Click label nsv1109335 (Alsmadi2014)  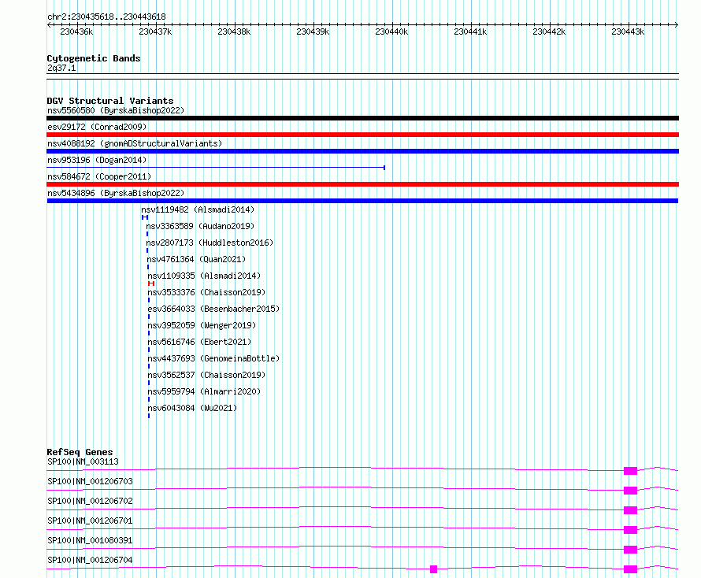(204, 276)
